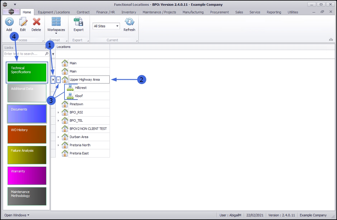
Task: Expand the BPO_TEL node
Action: 58,121
